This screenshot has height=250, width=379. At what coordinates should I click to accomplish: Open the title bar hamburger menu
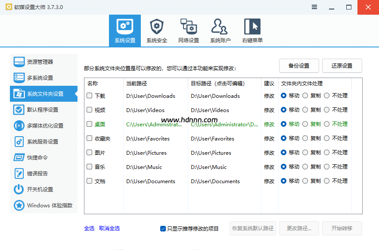point(314,7)
